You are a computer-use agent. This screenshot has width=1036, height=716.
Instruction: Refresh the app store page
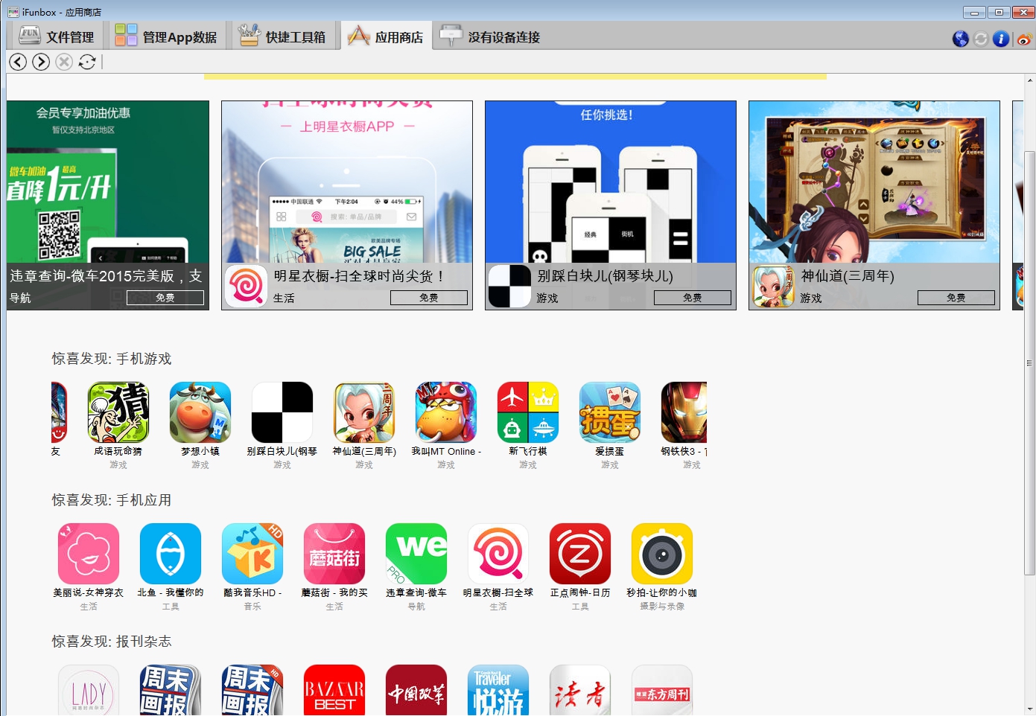click(87, 62)
